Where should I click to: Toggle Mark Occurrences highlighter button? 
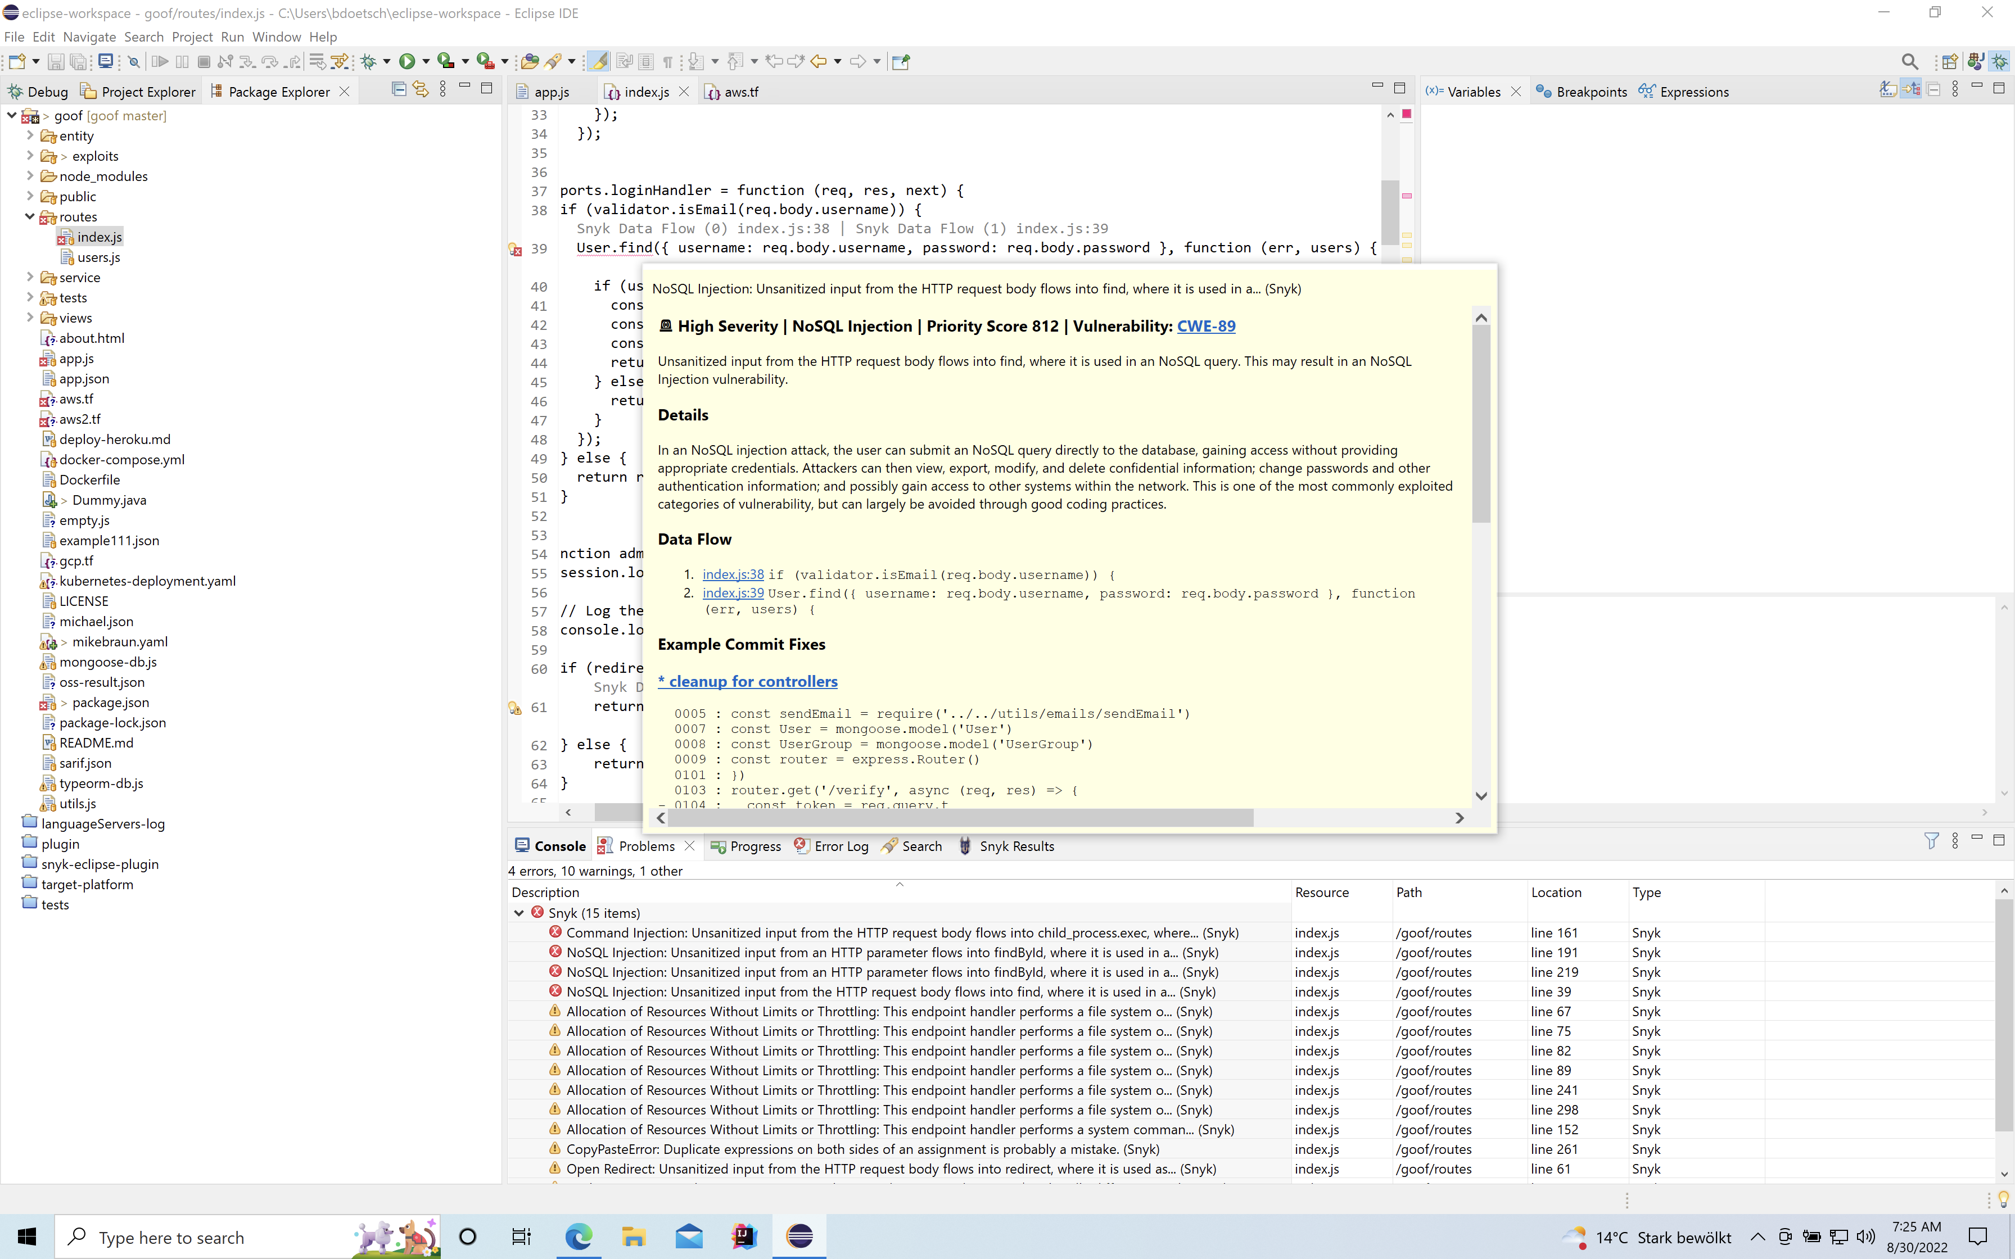click(x=598, y=62)
